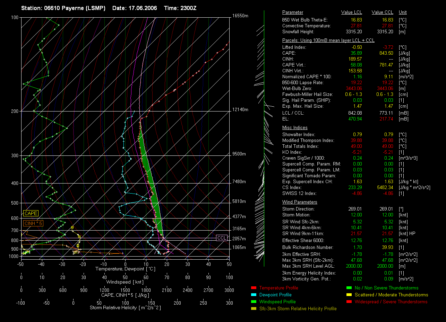446x322 pixels.
Task: Click the Station 06610 Payerne title text
Action: click(63, 8)
